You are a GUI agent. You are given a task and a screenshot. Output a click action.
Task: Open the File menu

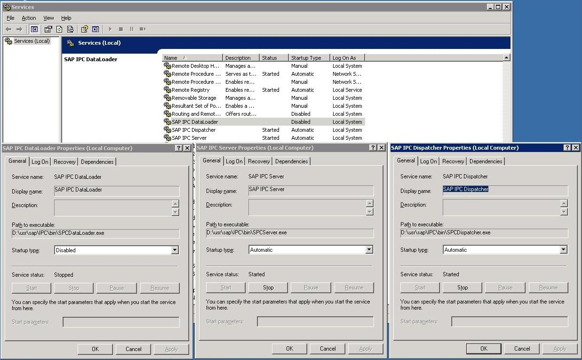pyautogui.click(x=10, y=18)
